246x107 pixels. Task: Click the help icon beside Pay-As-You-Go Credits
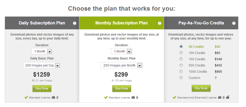coord(234,23)
